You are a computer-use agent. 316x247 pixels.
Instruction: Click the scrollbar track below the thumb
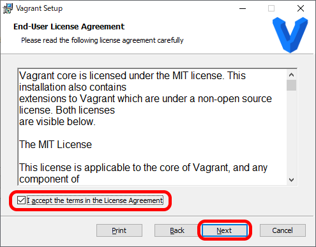pyautogui.click(x=291, y=133)
